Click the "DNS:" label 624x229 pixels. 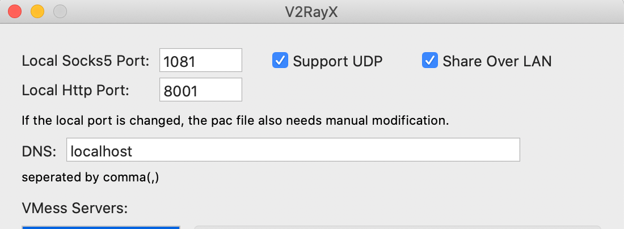39,151
